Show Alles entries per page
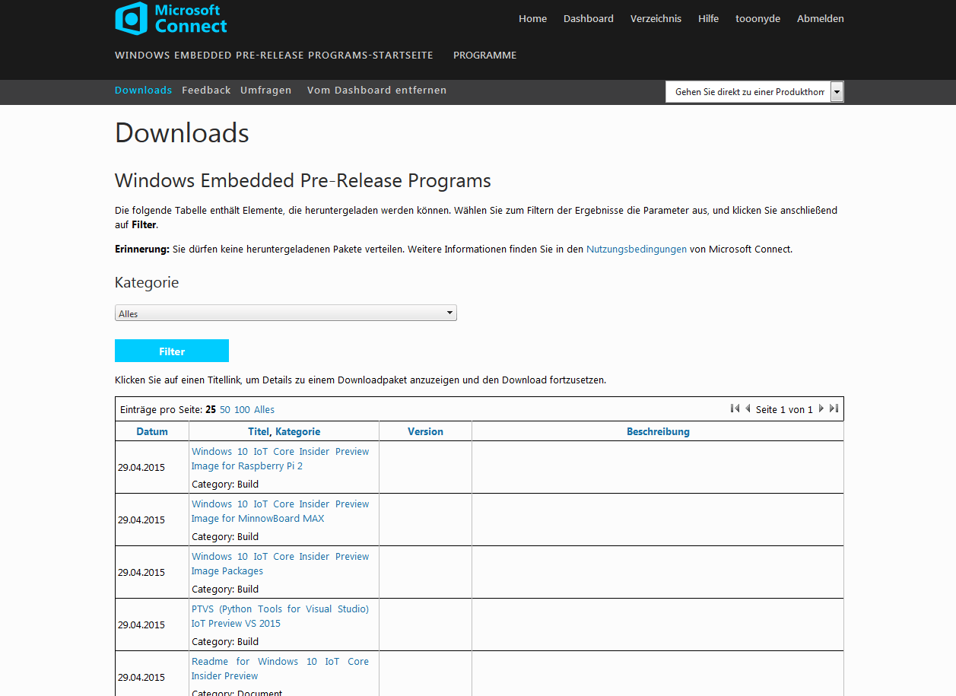Image resolution: width=956 pixels, height=696 pixels. pos(264,409)
